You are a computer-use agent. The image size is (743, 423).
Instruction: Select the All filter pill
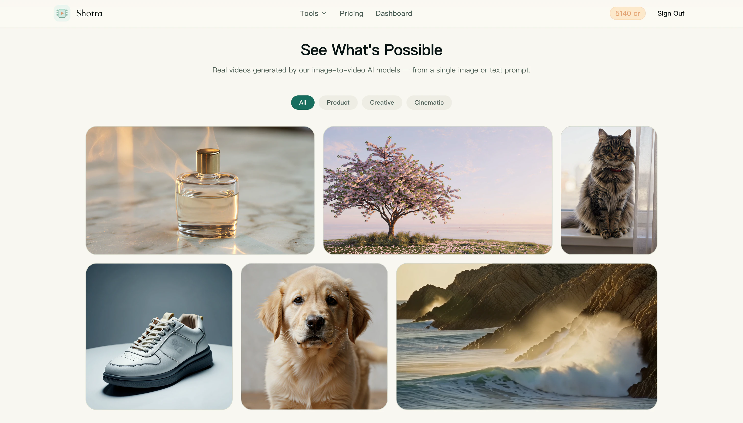(x=303, y=103)
